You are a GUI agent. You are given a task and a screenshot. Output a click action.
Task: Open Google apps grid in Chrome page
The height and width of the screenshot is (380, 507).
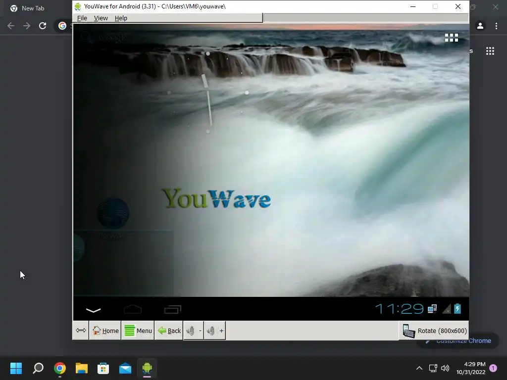[x=490, y=51]
